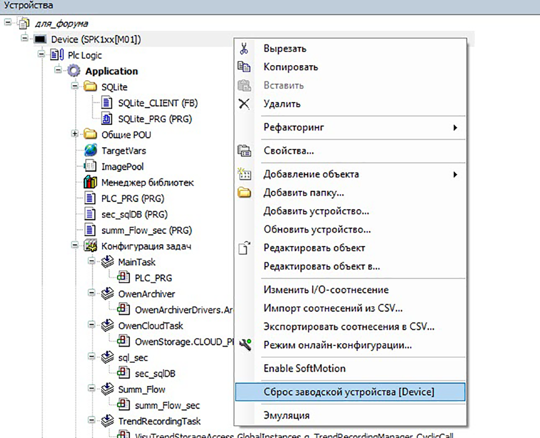Click the folder icon beside Добавить папку
Screen dimensions: 540x438
point(243,193)
